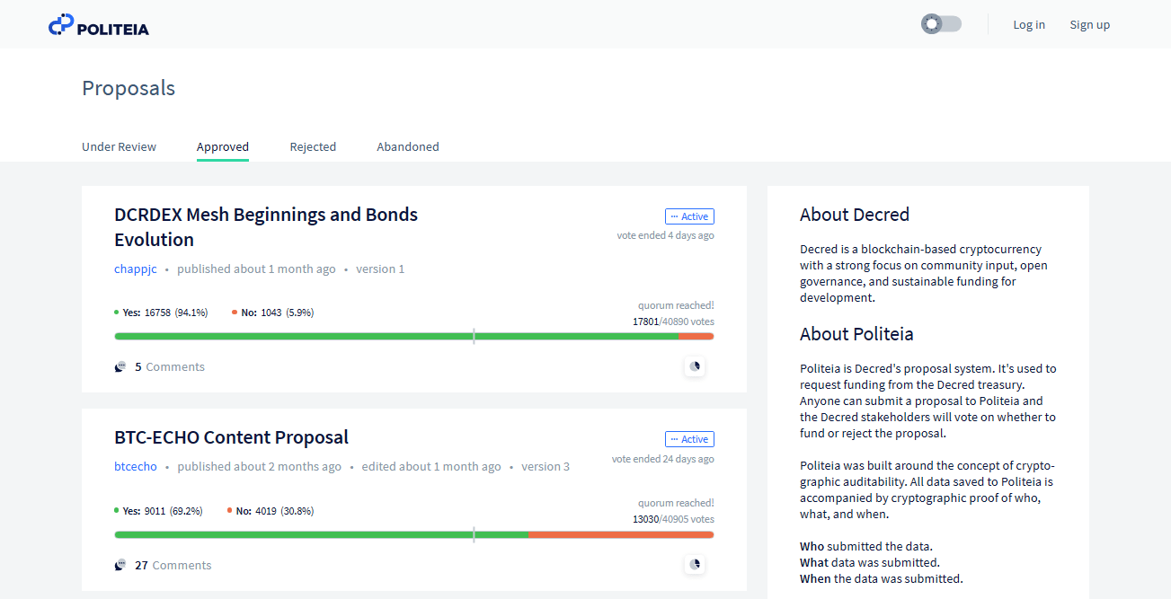
Task: Click the 'version 3' text on BTC-ECHO proposal
Action: [546, 466]
